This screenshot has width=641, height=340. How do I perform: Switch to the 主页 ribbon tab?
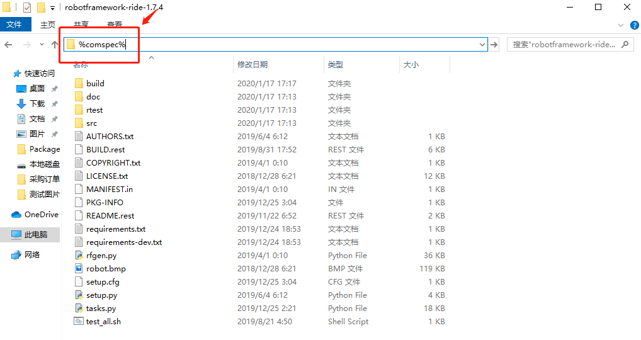click(x=48, y=25)
